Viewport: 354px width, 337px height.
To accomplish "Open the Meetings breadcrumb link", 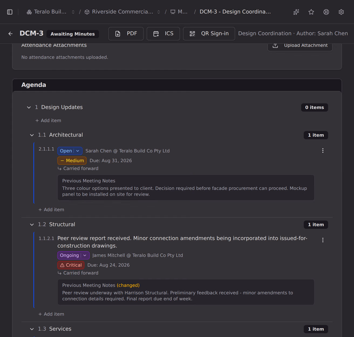I will point(179,12).
